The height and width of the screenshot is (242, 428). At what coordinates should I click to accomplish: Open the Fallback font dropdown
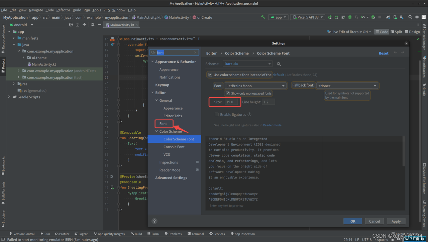point(347,86)
